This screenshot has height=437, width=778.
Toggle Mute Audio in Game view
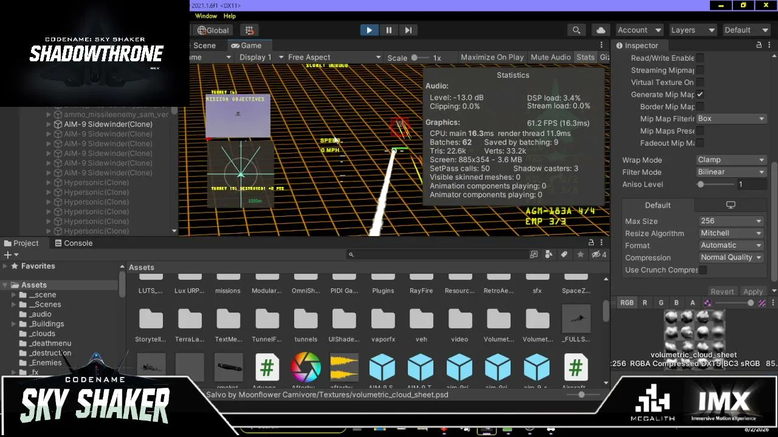(x=551, y=57)
